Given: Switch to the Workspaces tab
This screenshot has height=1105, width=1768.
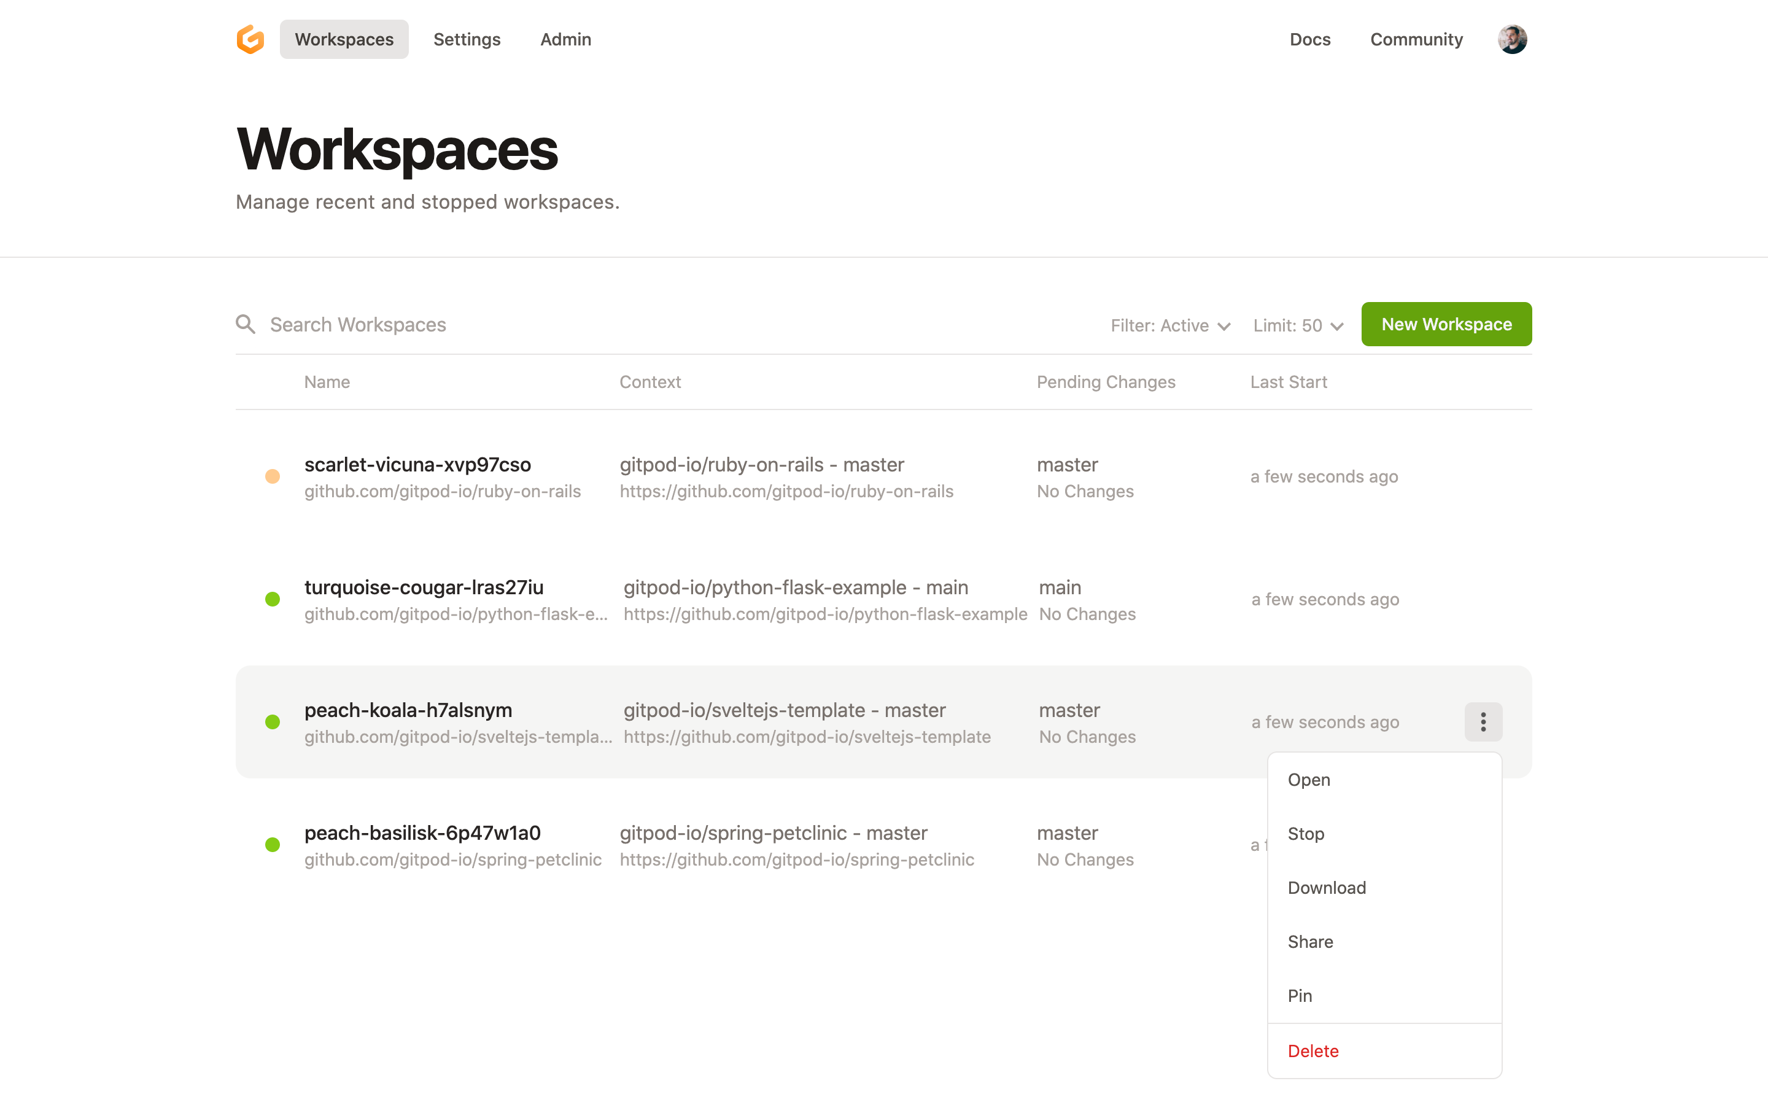Looking at the screenshot, I should pyautogui.click(x=344, y=39).
